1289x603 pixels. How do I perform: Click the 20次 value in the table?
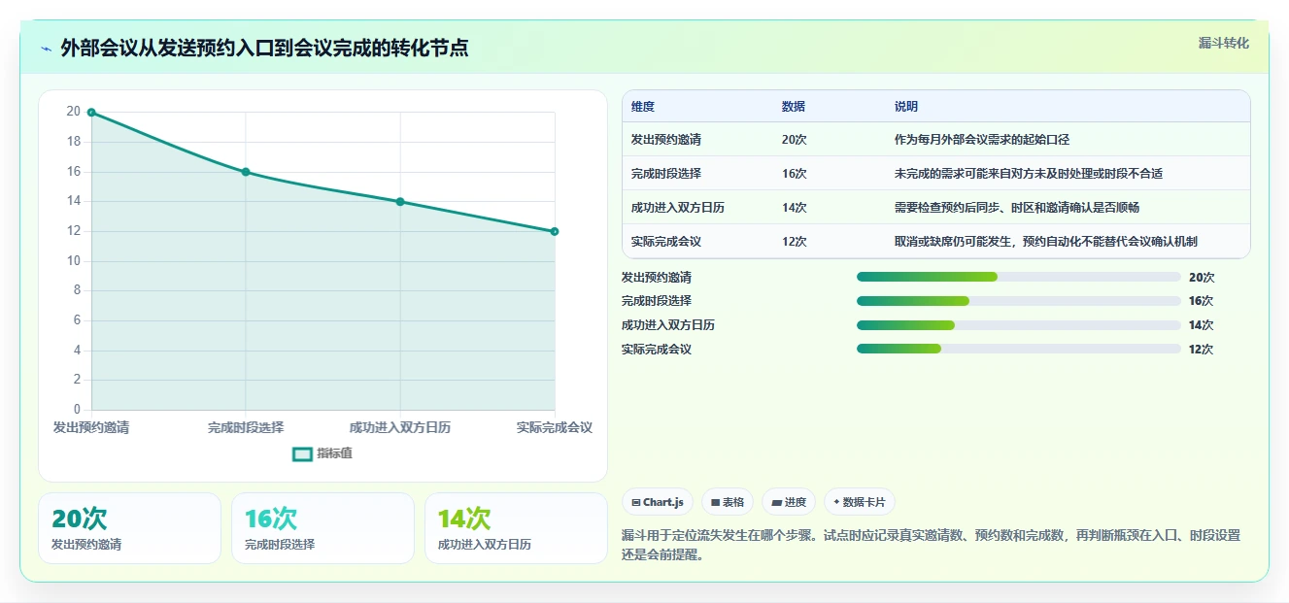795,140
